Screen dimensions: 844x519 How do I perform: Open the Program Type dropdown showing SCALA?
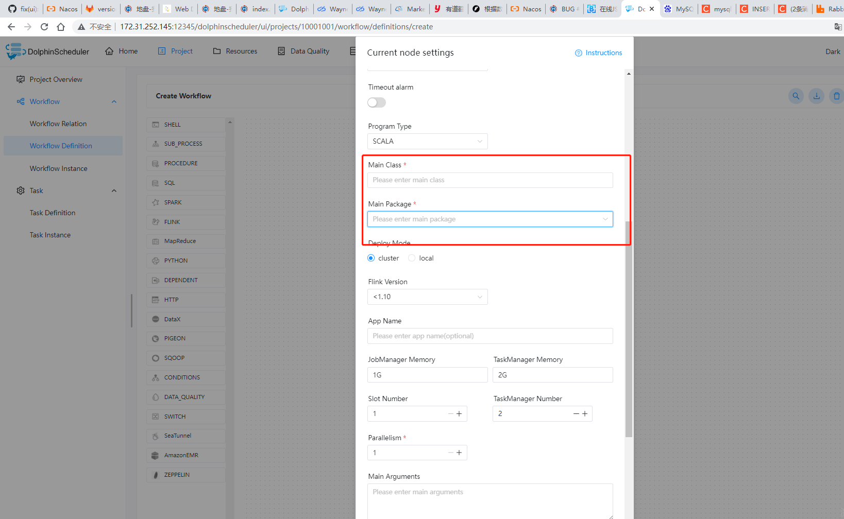click(x=427, y=141)
